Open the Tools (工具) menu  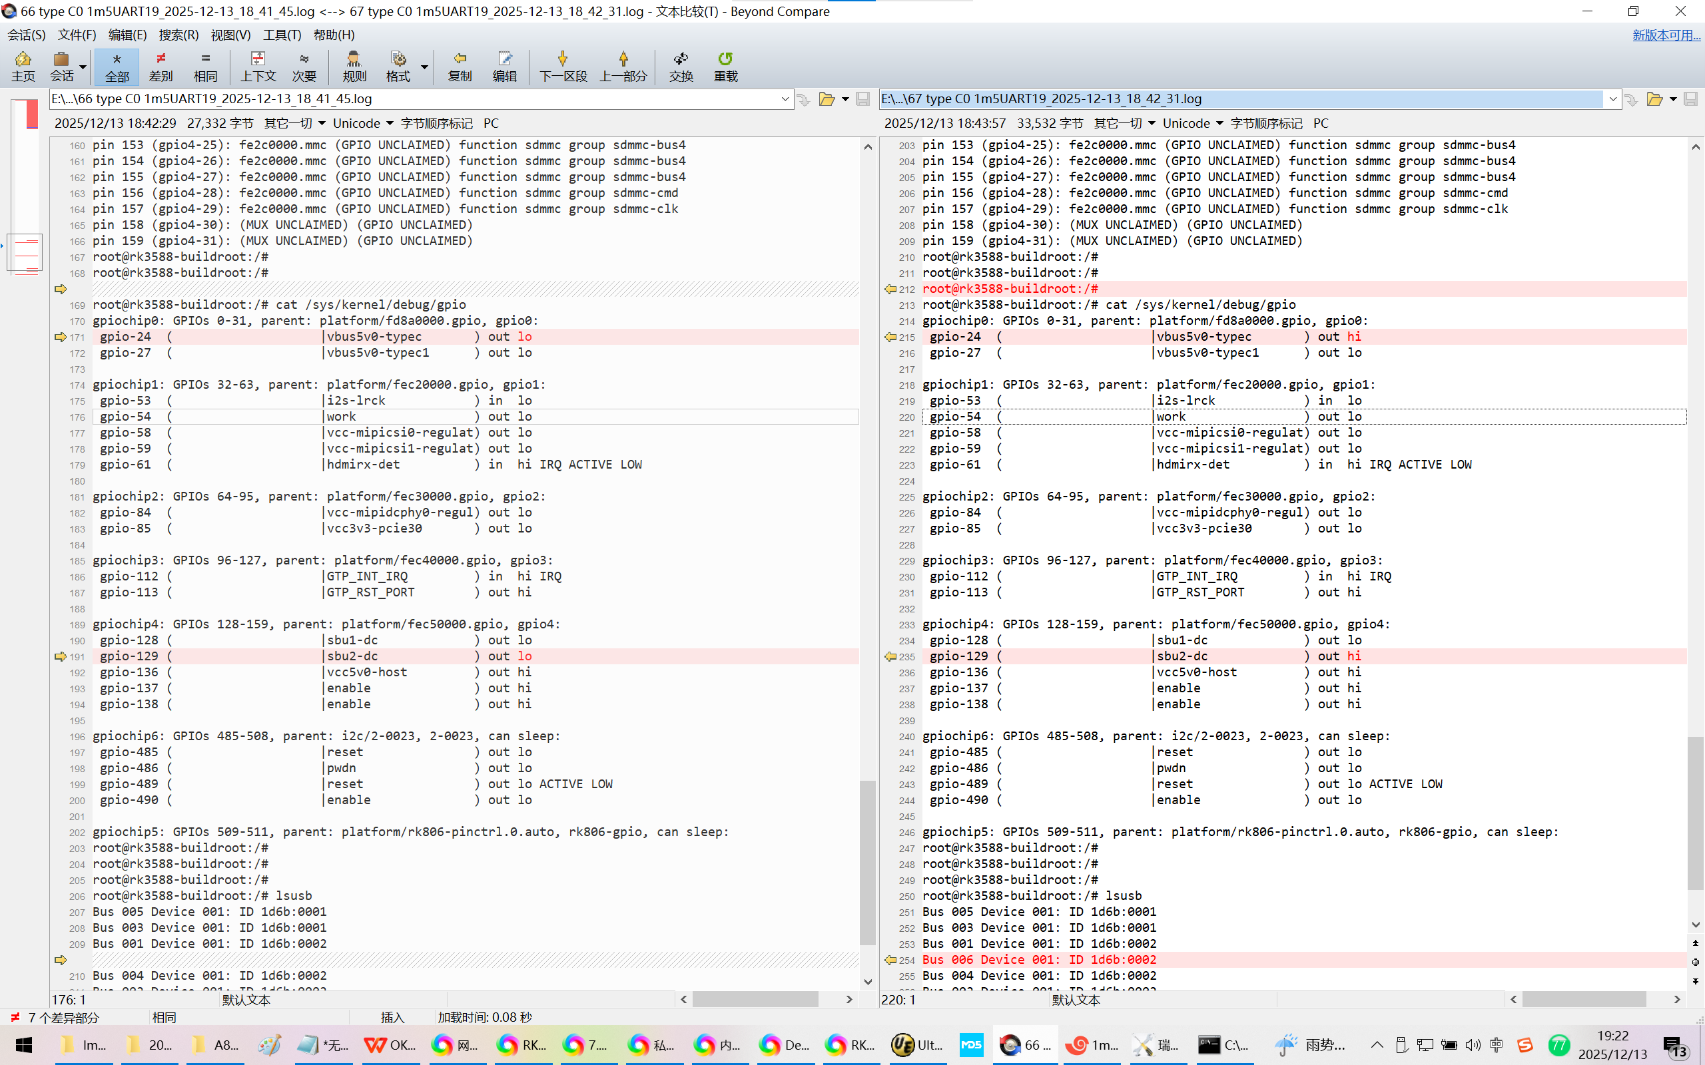(282, 35)
